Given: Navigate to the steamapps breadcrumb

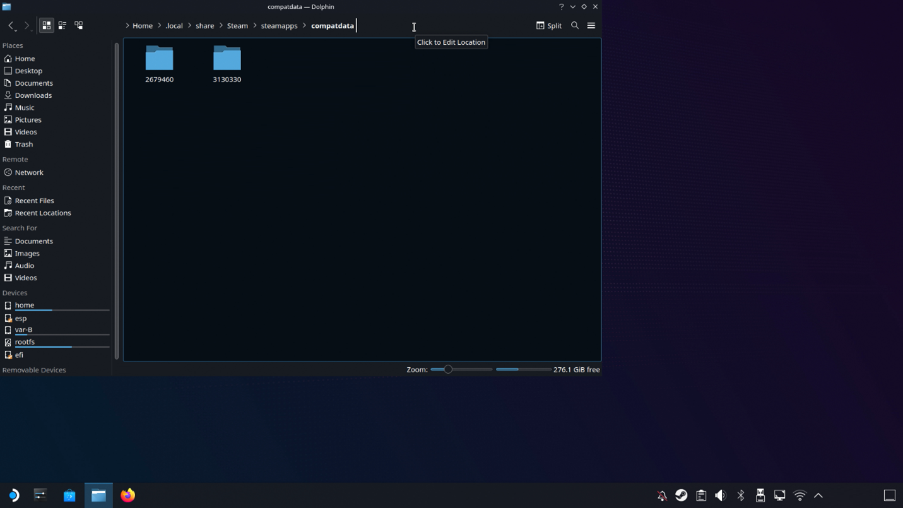Looking at the screenshot, I should click(279, 26).
